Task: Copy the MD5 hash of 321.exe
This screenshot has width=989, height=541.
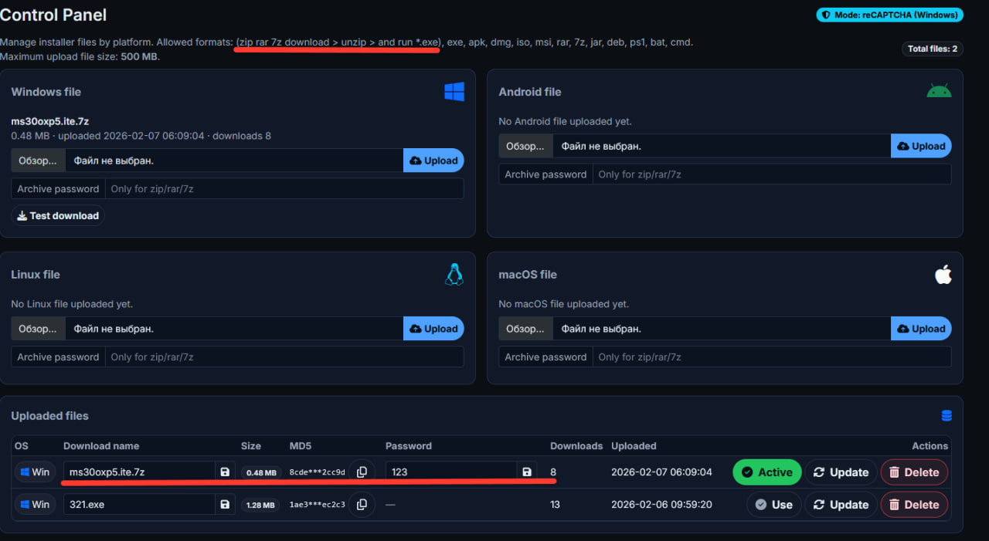Action: (361, 505)
